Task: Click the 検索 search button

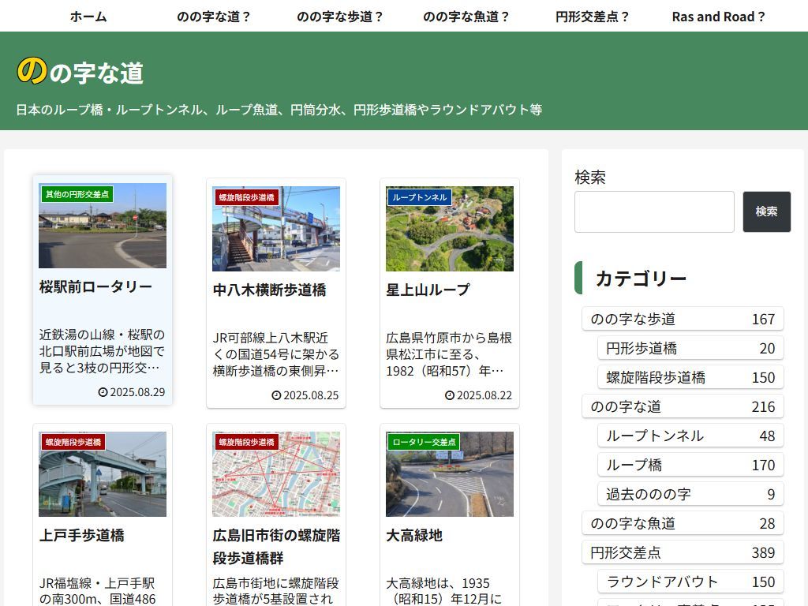Action: click(766, 211)
